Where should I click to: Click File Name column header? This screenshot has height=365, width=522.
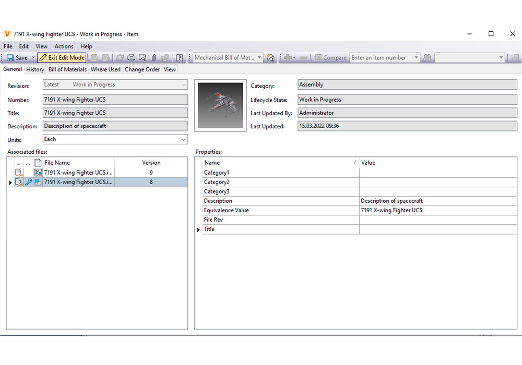tap(79, 163)
